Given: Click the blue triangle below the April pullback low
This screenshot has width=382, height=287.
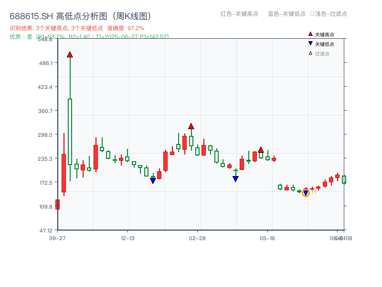Looking at the screenshot, I should (x=235, y=179).
